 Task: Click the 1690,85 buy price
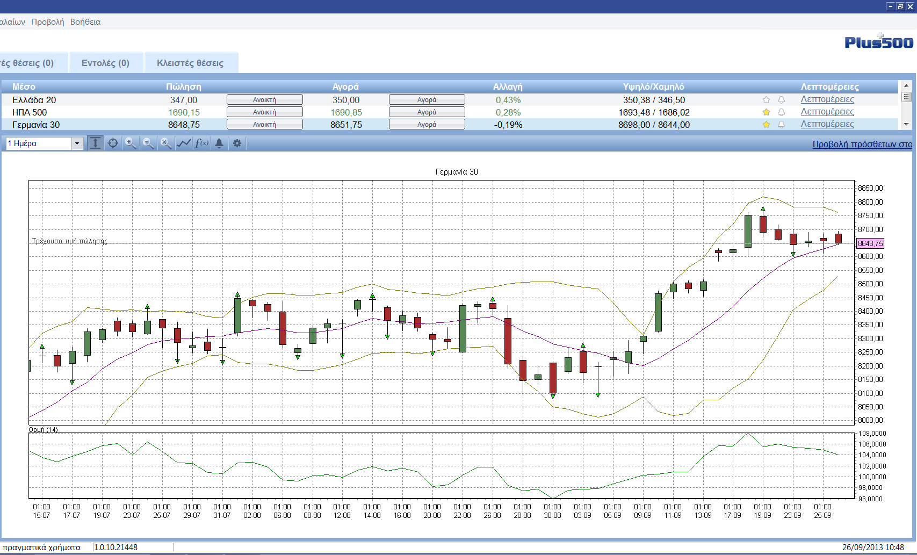(x=346, y=112)
